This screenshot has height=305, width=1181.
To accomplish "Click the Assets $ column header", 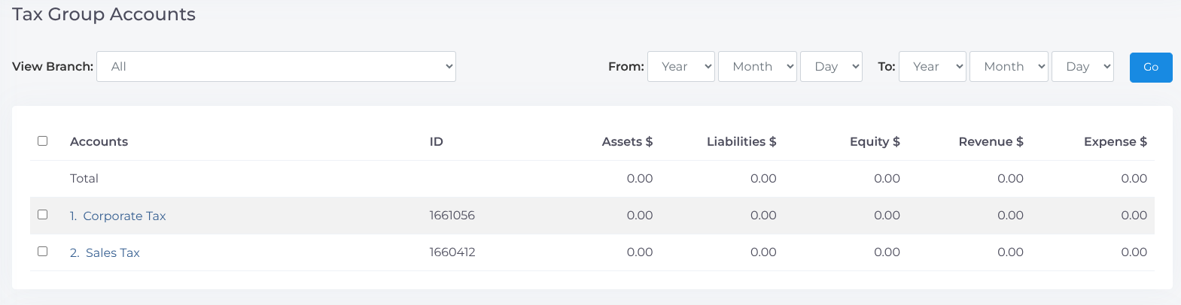I will (x=627, y=142).
